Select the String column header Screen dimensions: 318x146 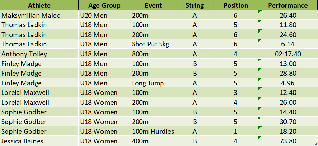pos(195,5)
